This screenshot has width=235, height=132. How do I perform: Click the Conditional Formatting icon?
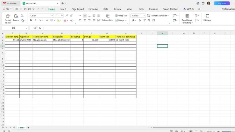click(187, 16)
